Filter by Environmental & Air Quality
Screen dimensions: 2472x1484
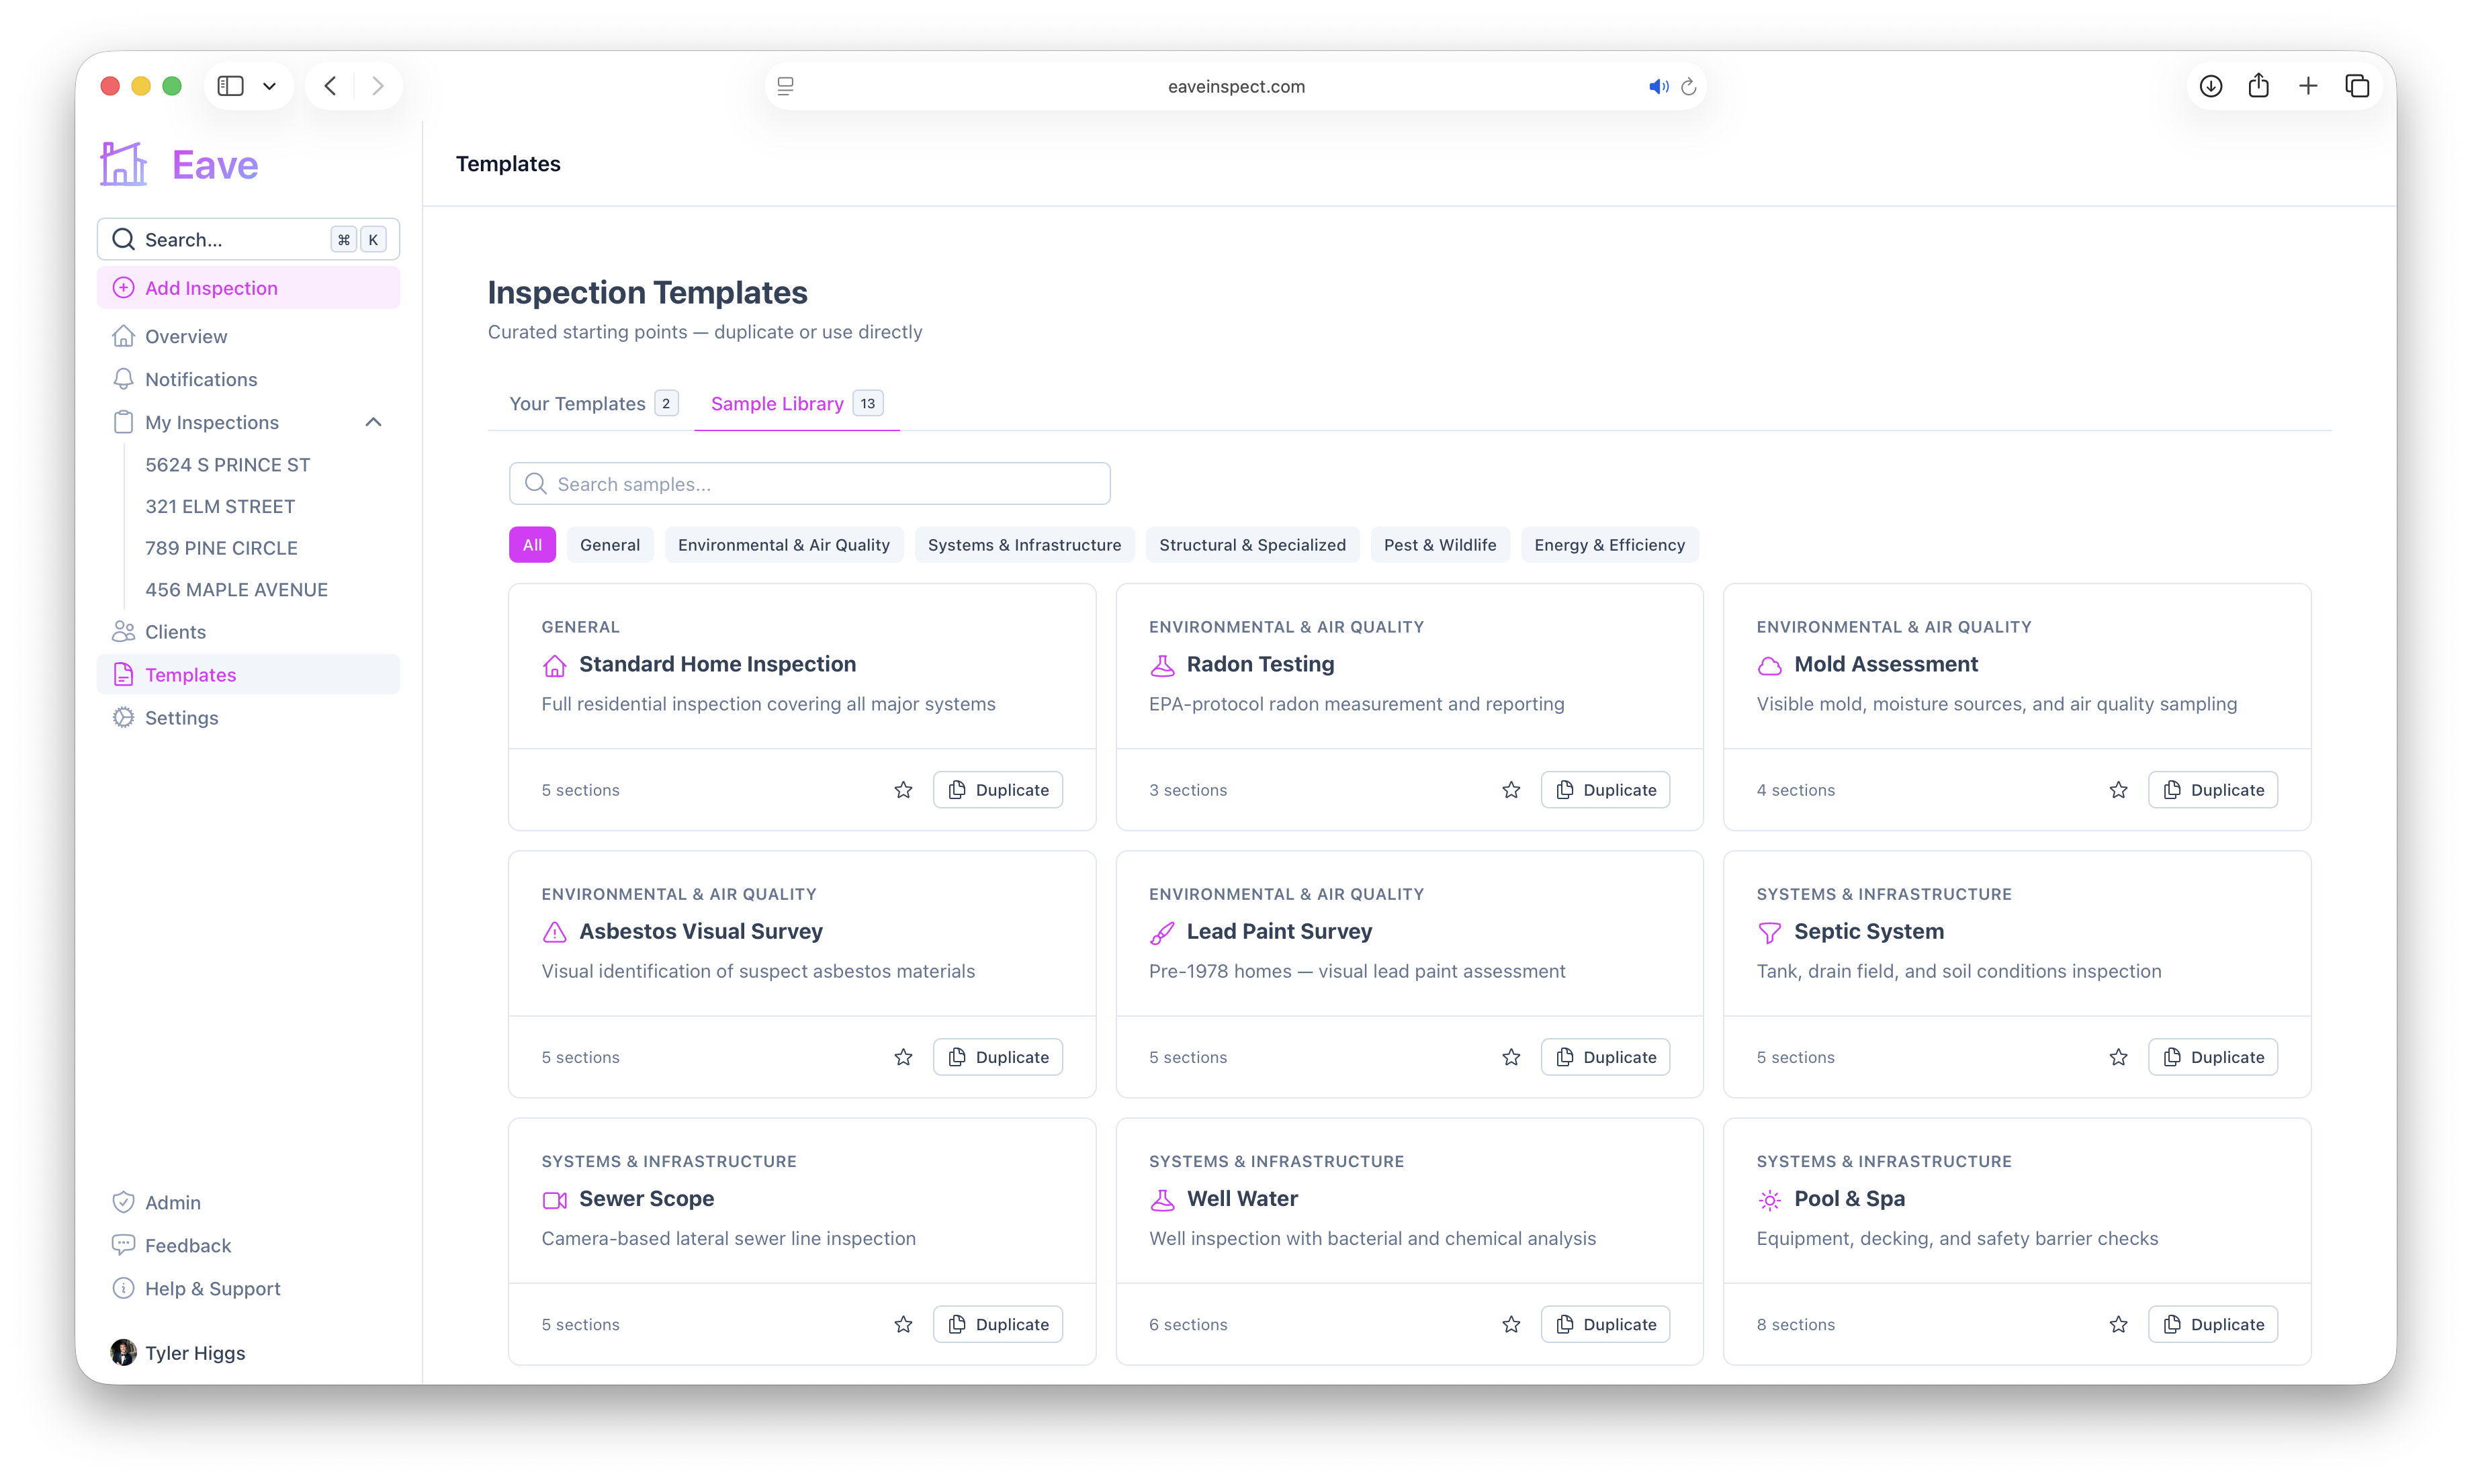[x=783, y=545]
